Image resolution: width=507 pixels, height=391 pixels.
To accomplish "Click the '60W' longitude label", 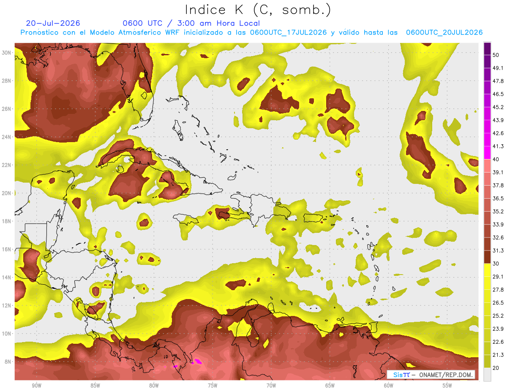I will tap(389, 386).
